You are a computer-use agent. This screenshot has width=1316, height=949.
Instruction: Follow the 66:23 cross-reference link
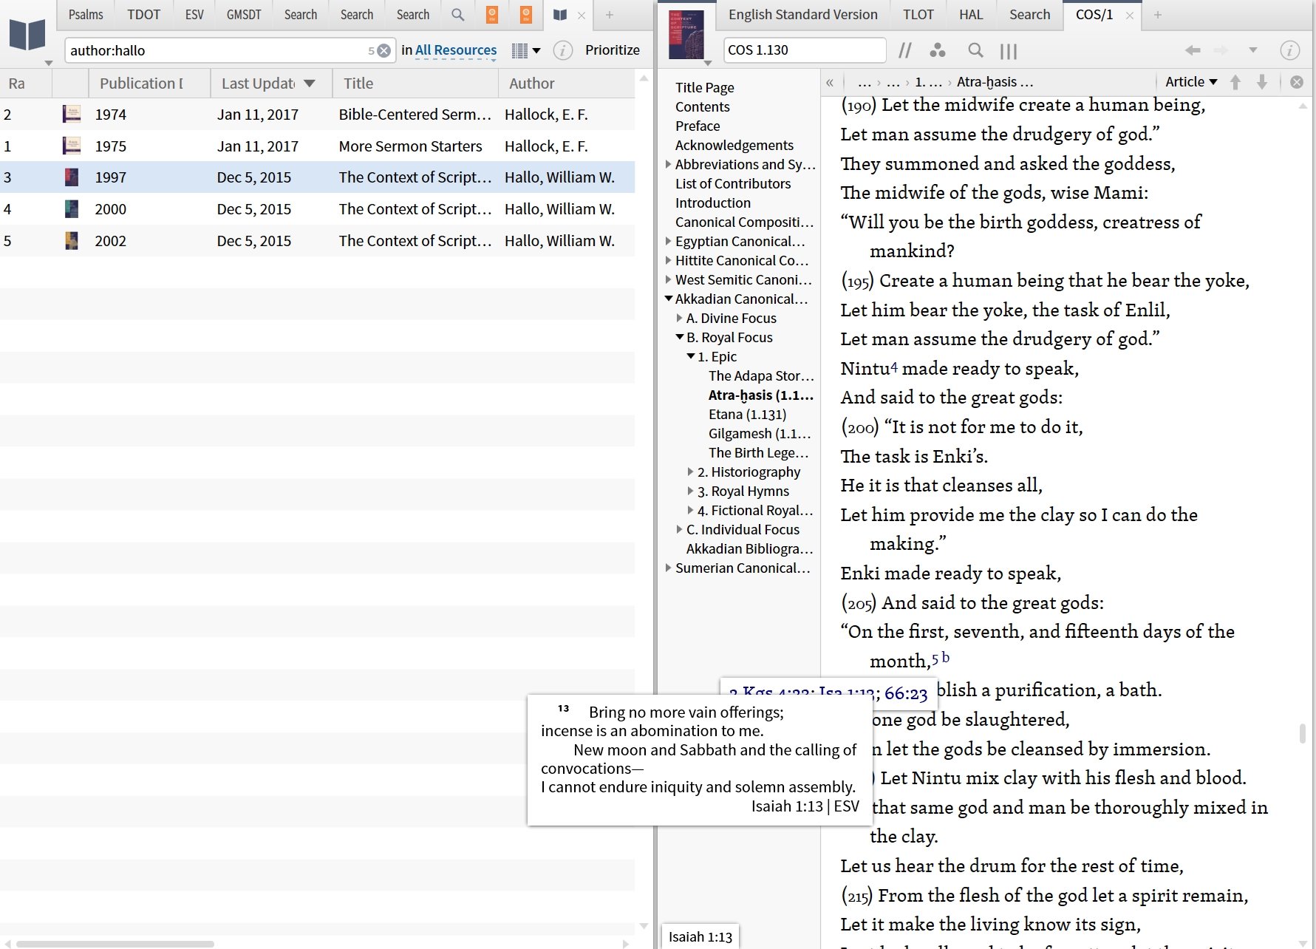(x=906, y=693)
